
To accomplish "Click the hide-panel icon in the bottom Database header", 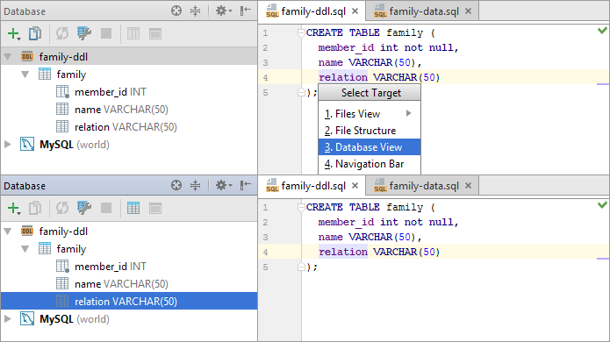I will click(x=246, y=185).
